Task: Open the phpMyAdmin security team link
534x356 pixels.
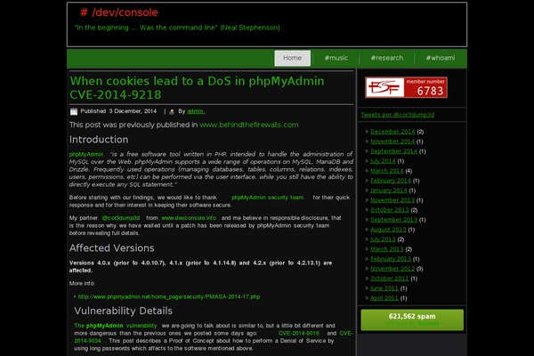Action: click(267, 198)
